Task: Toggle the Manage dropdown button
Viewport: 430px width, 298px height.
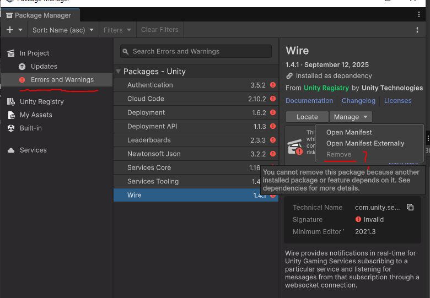Action: [x=351, y=117]
